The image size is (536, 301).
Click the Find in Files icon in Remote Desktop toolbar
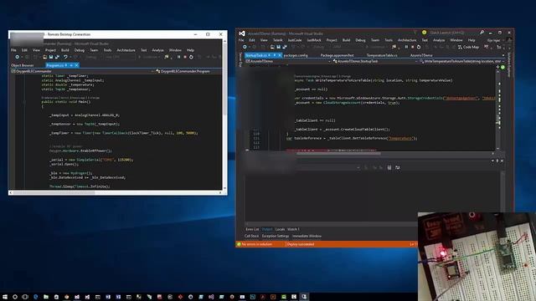click(x=167, y=57)
